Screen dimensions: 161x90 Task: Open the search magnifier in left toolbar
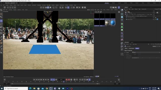click(1, 10)
